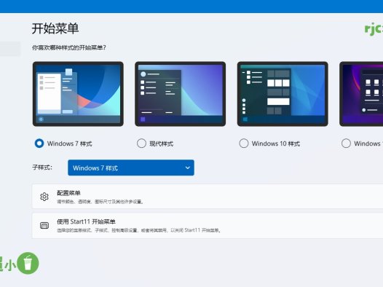The image size is (383, 287).
Task: Open the 子样式 dropdown
Action: click(131, 168)
